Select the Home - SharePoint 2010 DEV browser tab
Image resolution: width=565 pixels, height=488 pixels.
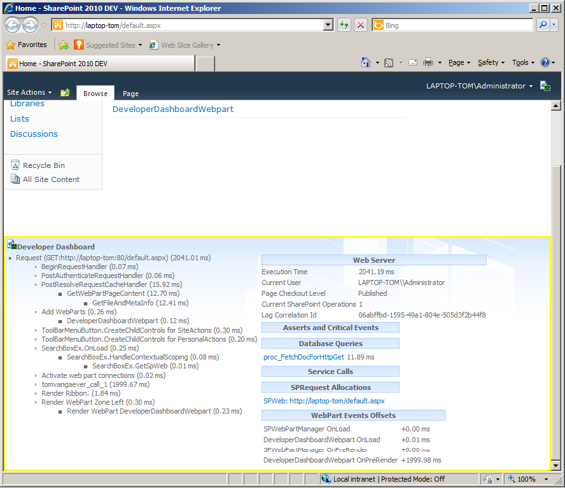(100, 64)
